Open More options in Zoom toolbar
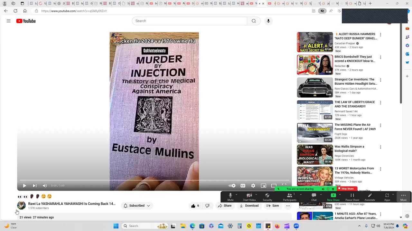The height and width of the screenshot is (231, 412). coord(403,197)
